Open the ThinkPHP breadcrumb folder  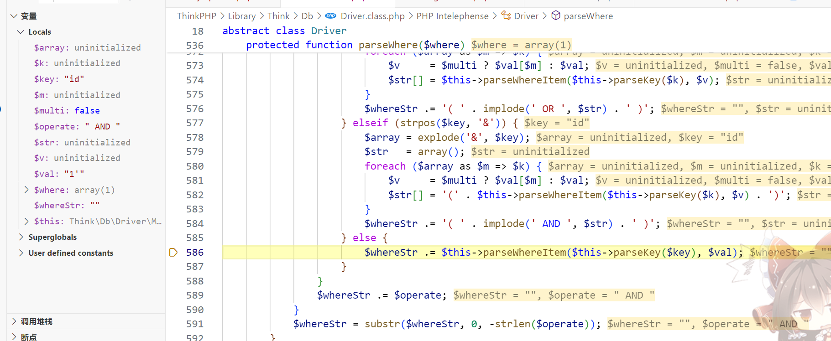[196, 16]
